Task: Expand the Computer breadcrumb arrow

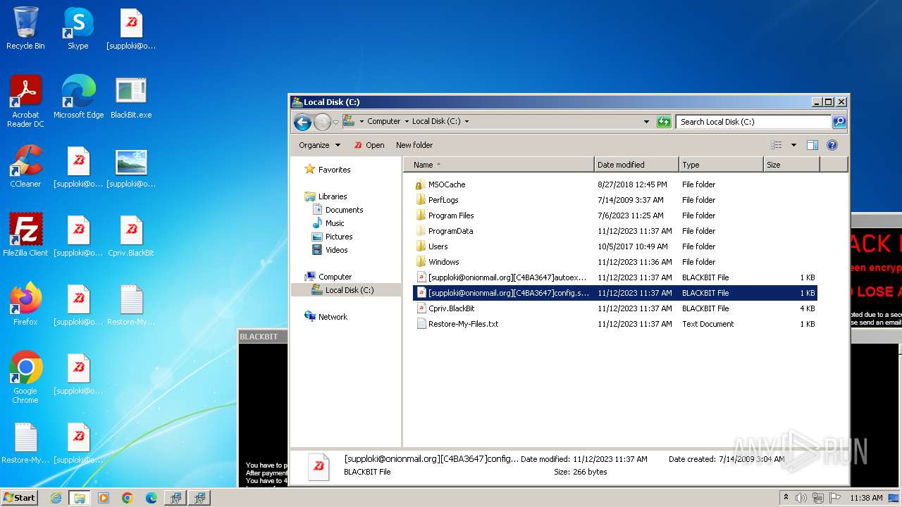Action: coord(407,122)
